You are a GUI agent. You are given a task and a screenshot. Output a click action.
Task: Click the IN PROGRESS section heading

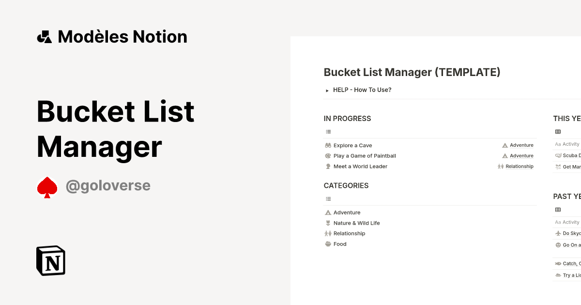[x=347, y=118]
